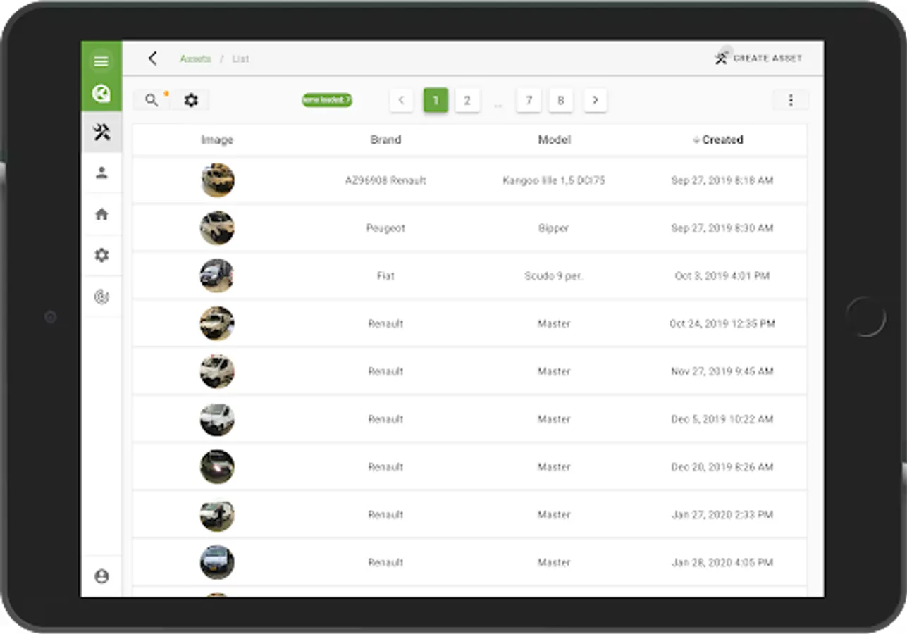Open the three-dot more options menu
This screenshot has height=634, width=907.
[791, 100]
